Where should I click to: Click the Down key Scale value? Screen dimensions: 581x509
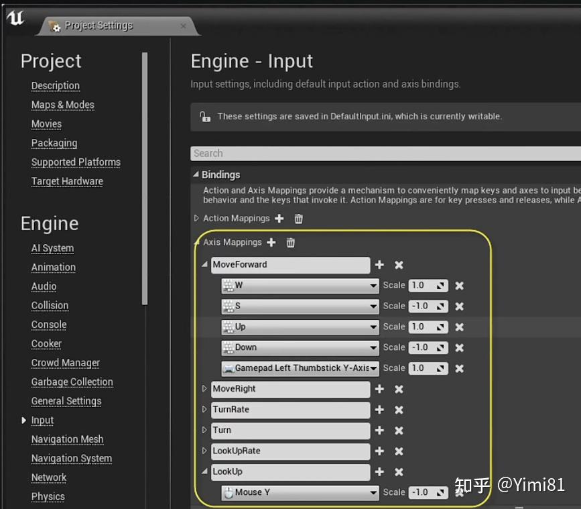tap(428, 348)
